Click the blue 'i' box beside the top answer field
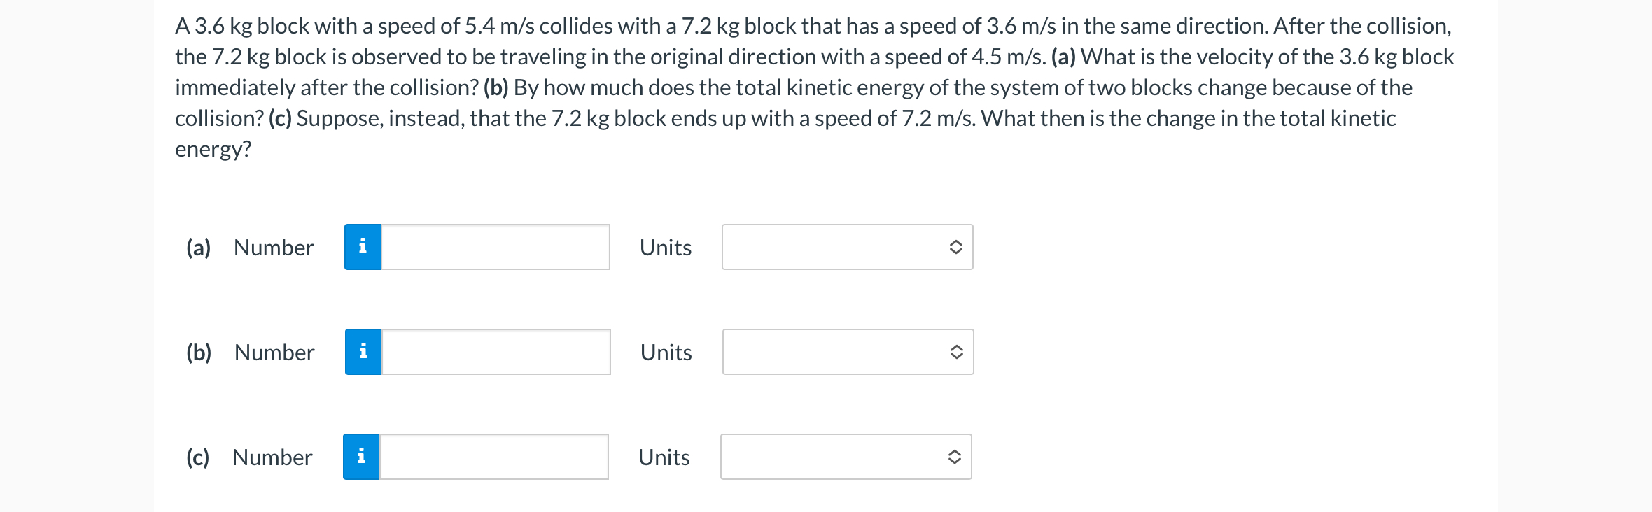Screen dimensions: 1652x512 click(x=363, y=246)
